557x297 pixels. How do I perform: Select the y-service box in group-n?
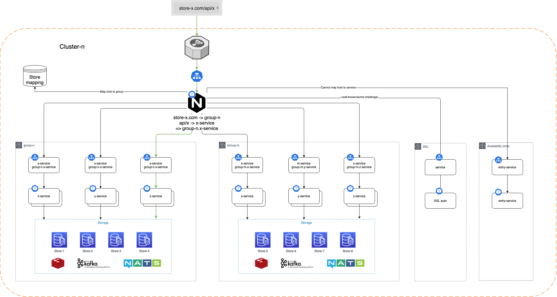click(x=100, y=196)
